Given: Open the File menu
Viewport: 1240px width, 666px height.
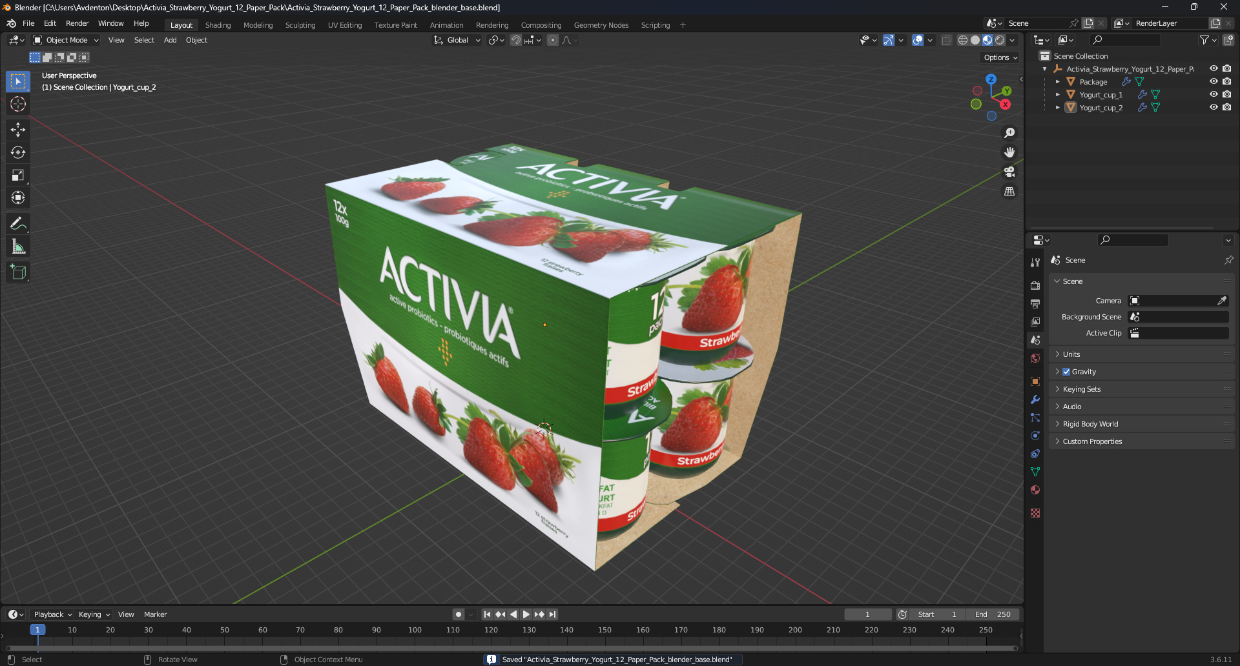Looking at the screenshot, I should (28, 23).
